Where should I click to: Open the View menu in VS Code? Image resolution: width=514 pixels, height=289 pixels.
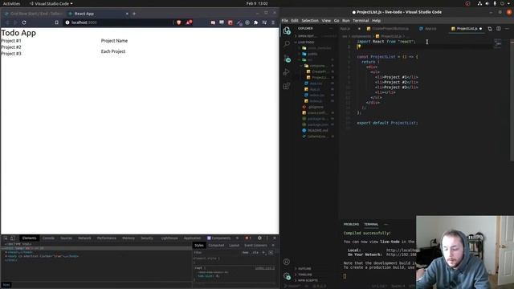(326, 21)
